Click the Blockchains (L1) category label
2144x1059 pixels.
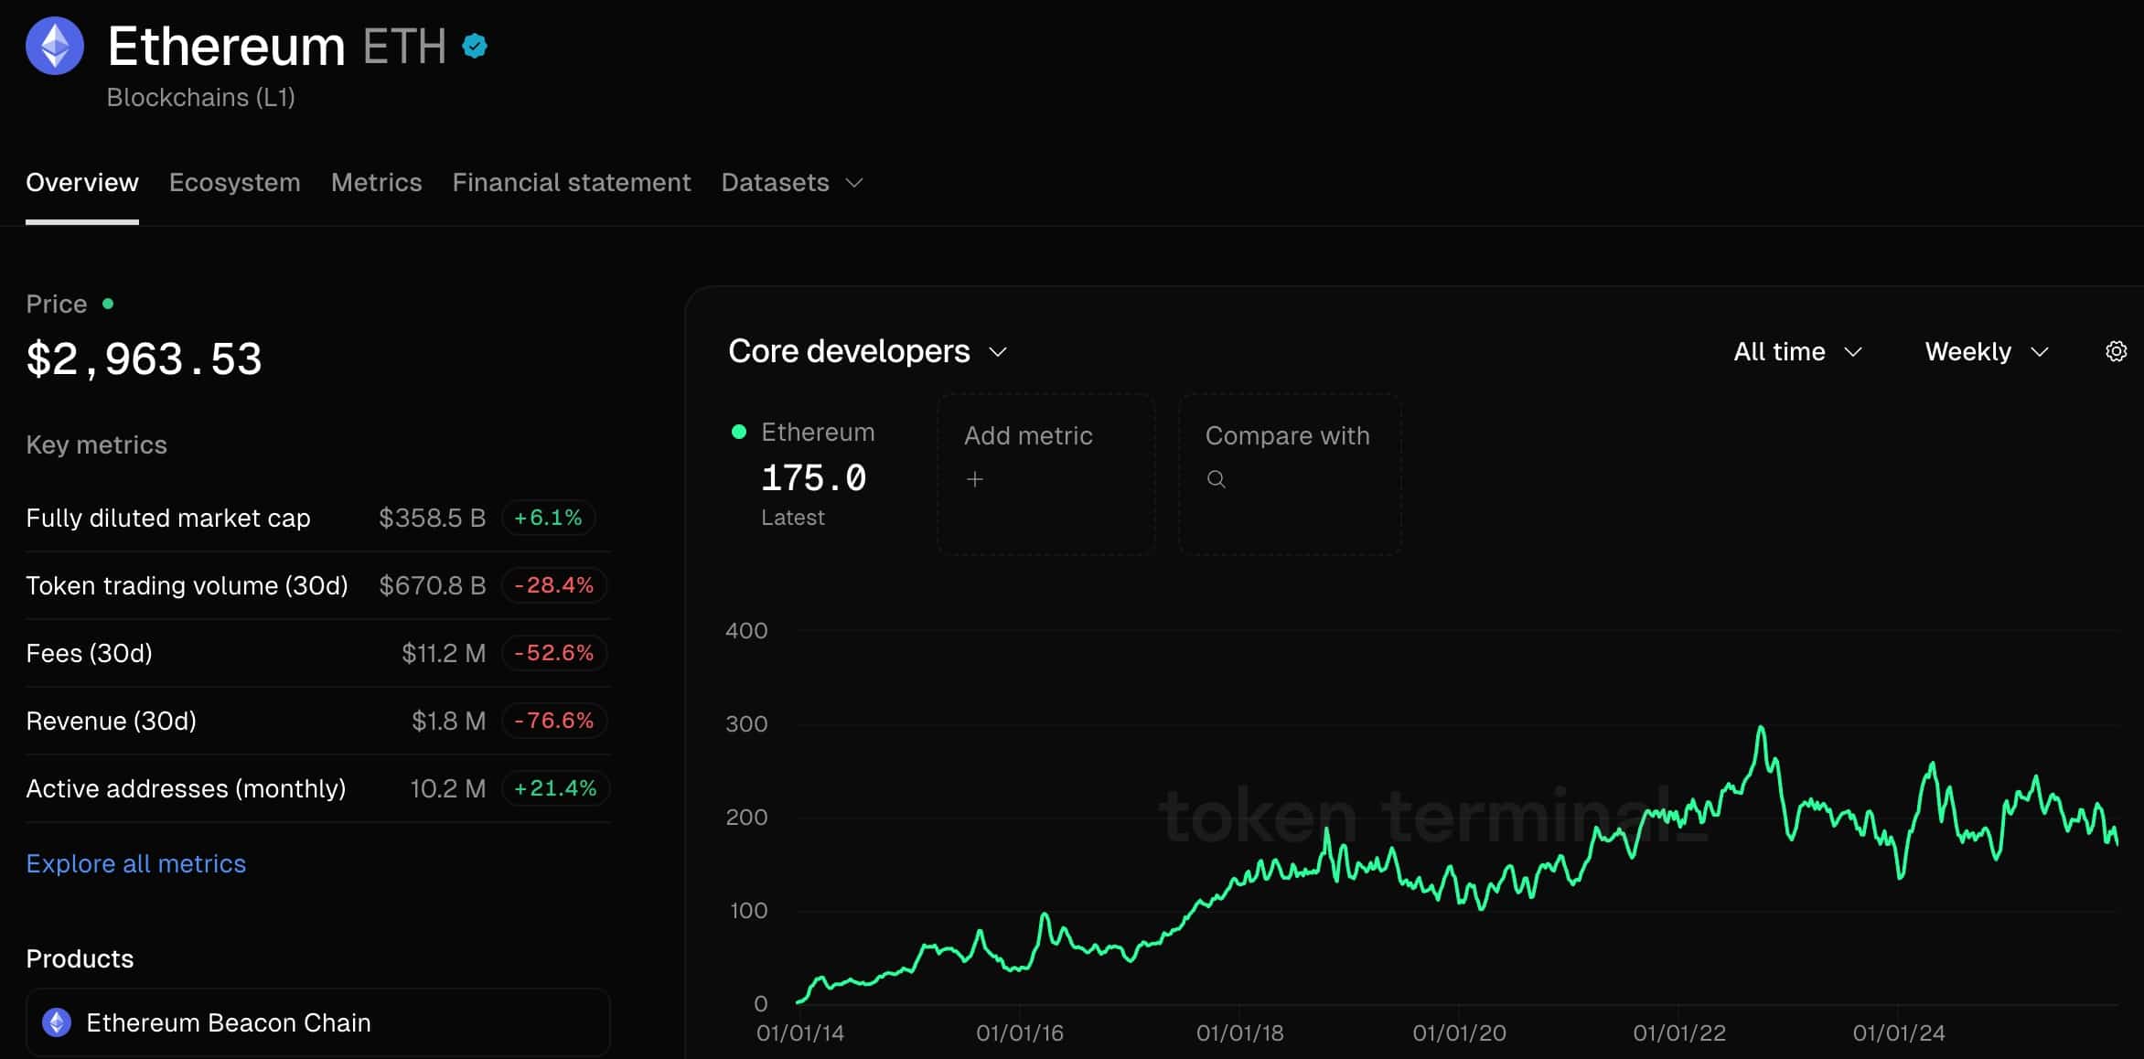[201, 98]
